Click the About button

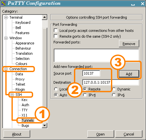pyautogui.click(x=17, y=134)
